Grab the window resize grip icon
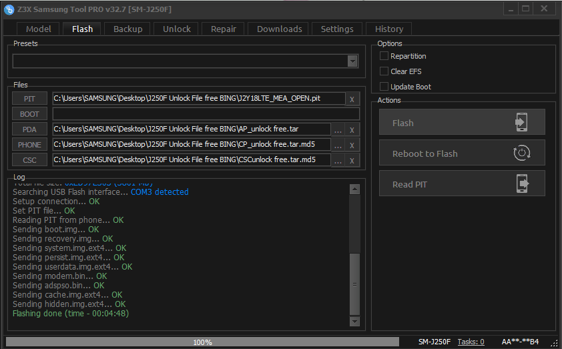 [555, 342]
